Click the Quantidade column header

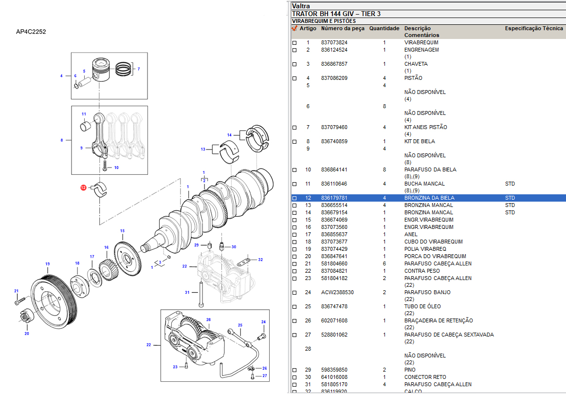click(384, 29)
